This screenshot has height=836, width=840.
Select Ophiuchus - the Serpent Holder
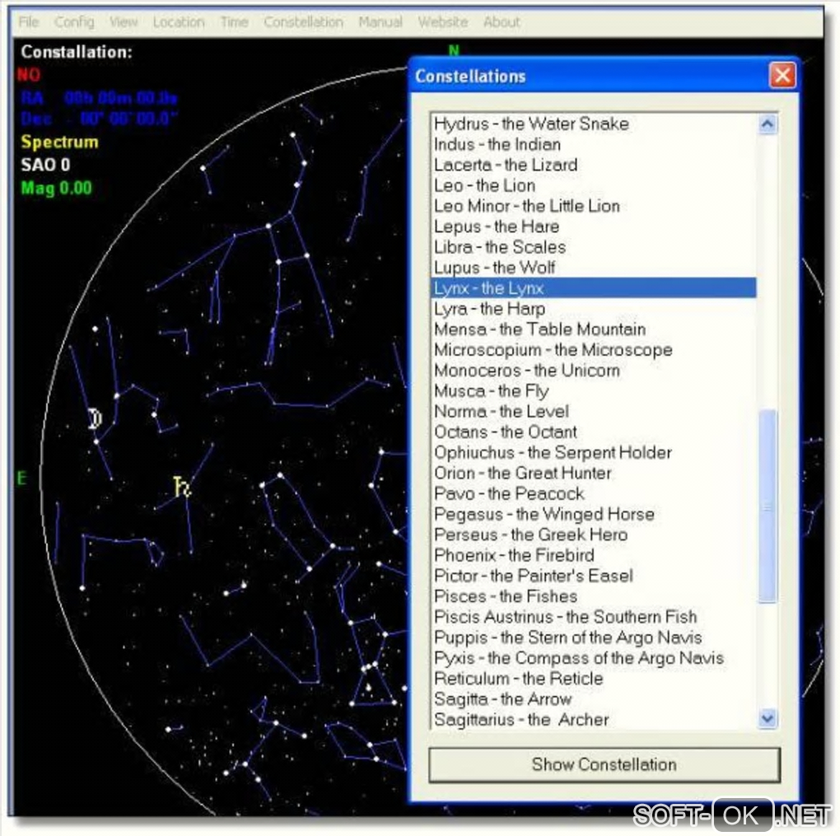[593, 452]
